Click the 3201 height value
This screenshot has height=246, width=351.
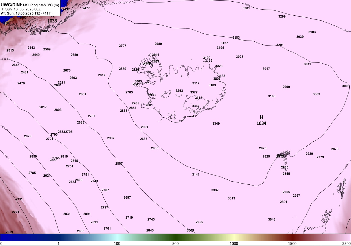point(280,45)
